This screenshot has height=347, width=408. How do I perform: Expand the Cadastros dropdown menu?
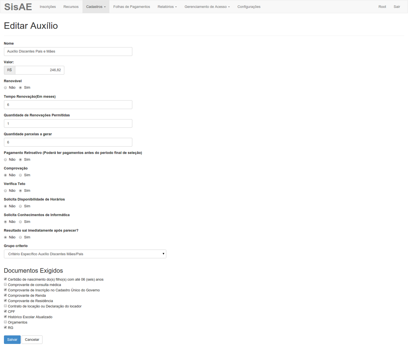coord(96,7)
